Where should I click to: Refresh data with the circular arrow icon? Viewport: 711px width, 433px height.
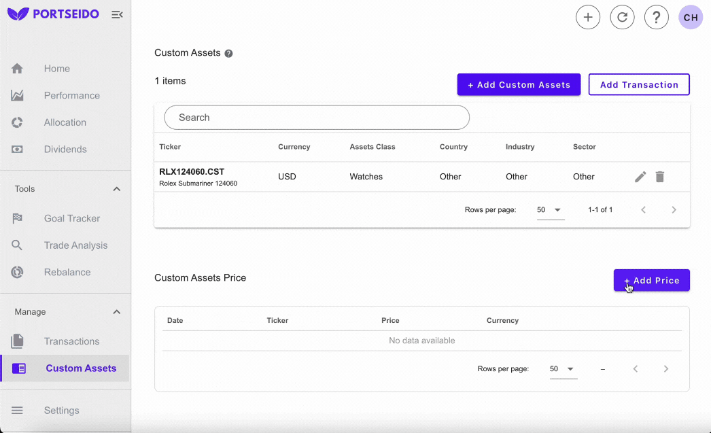point(622,17)
